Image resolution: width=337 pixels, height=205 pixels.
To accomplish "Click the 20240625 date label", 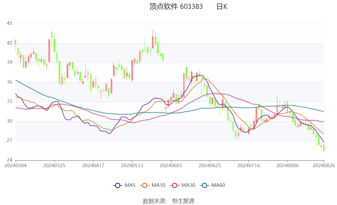I will pyautogui.click(x=210, y=165).
